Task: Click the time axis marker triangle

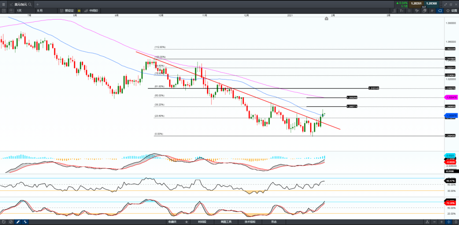Action: [x=326, y=19]
